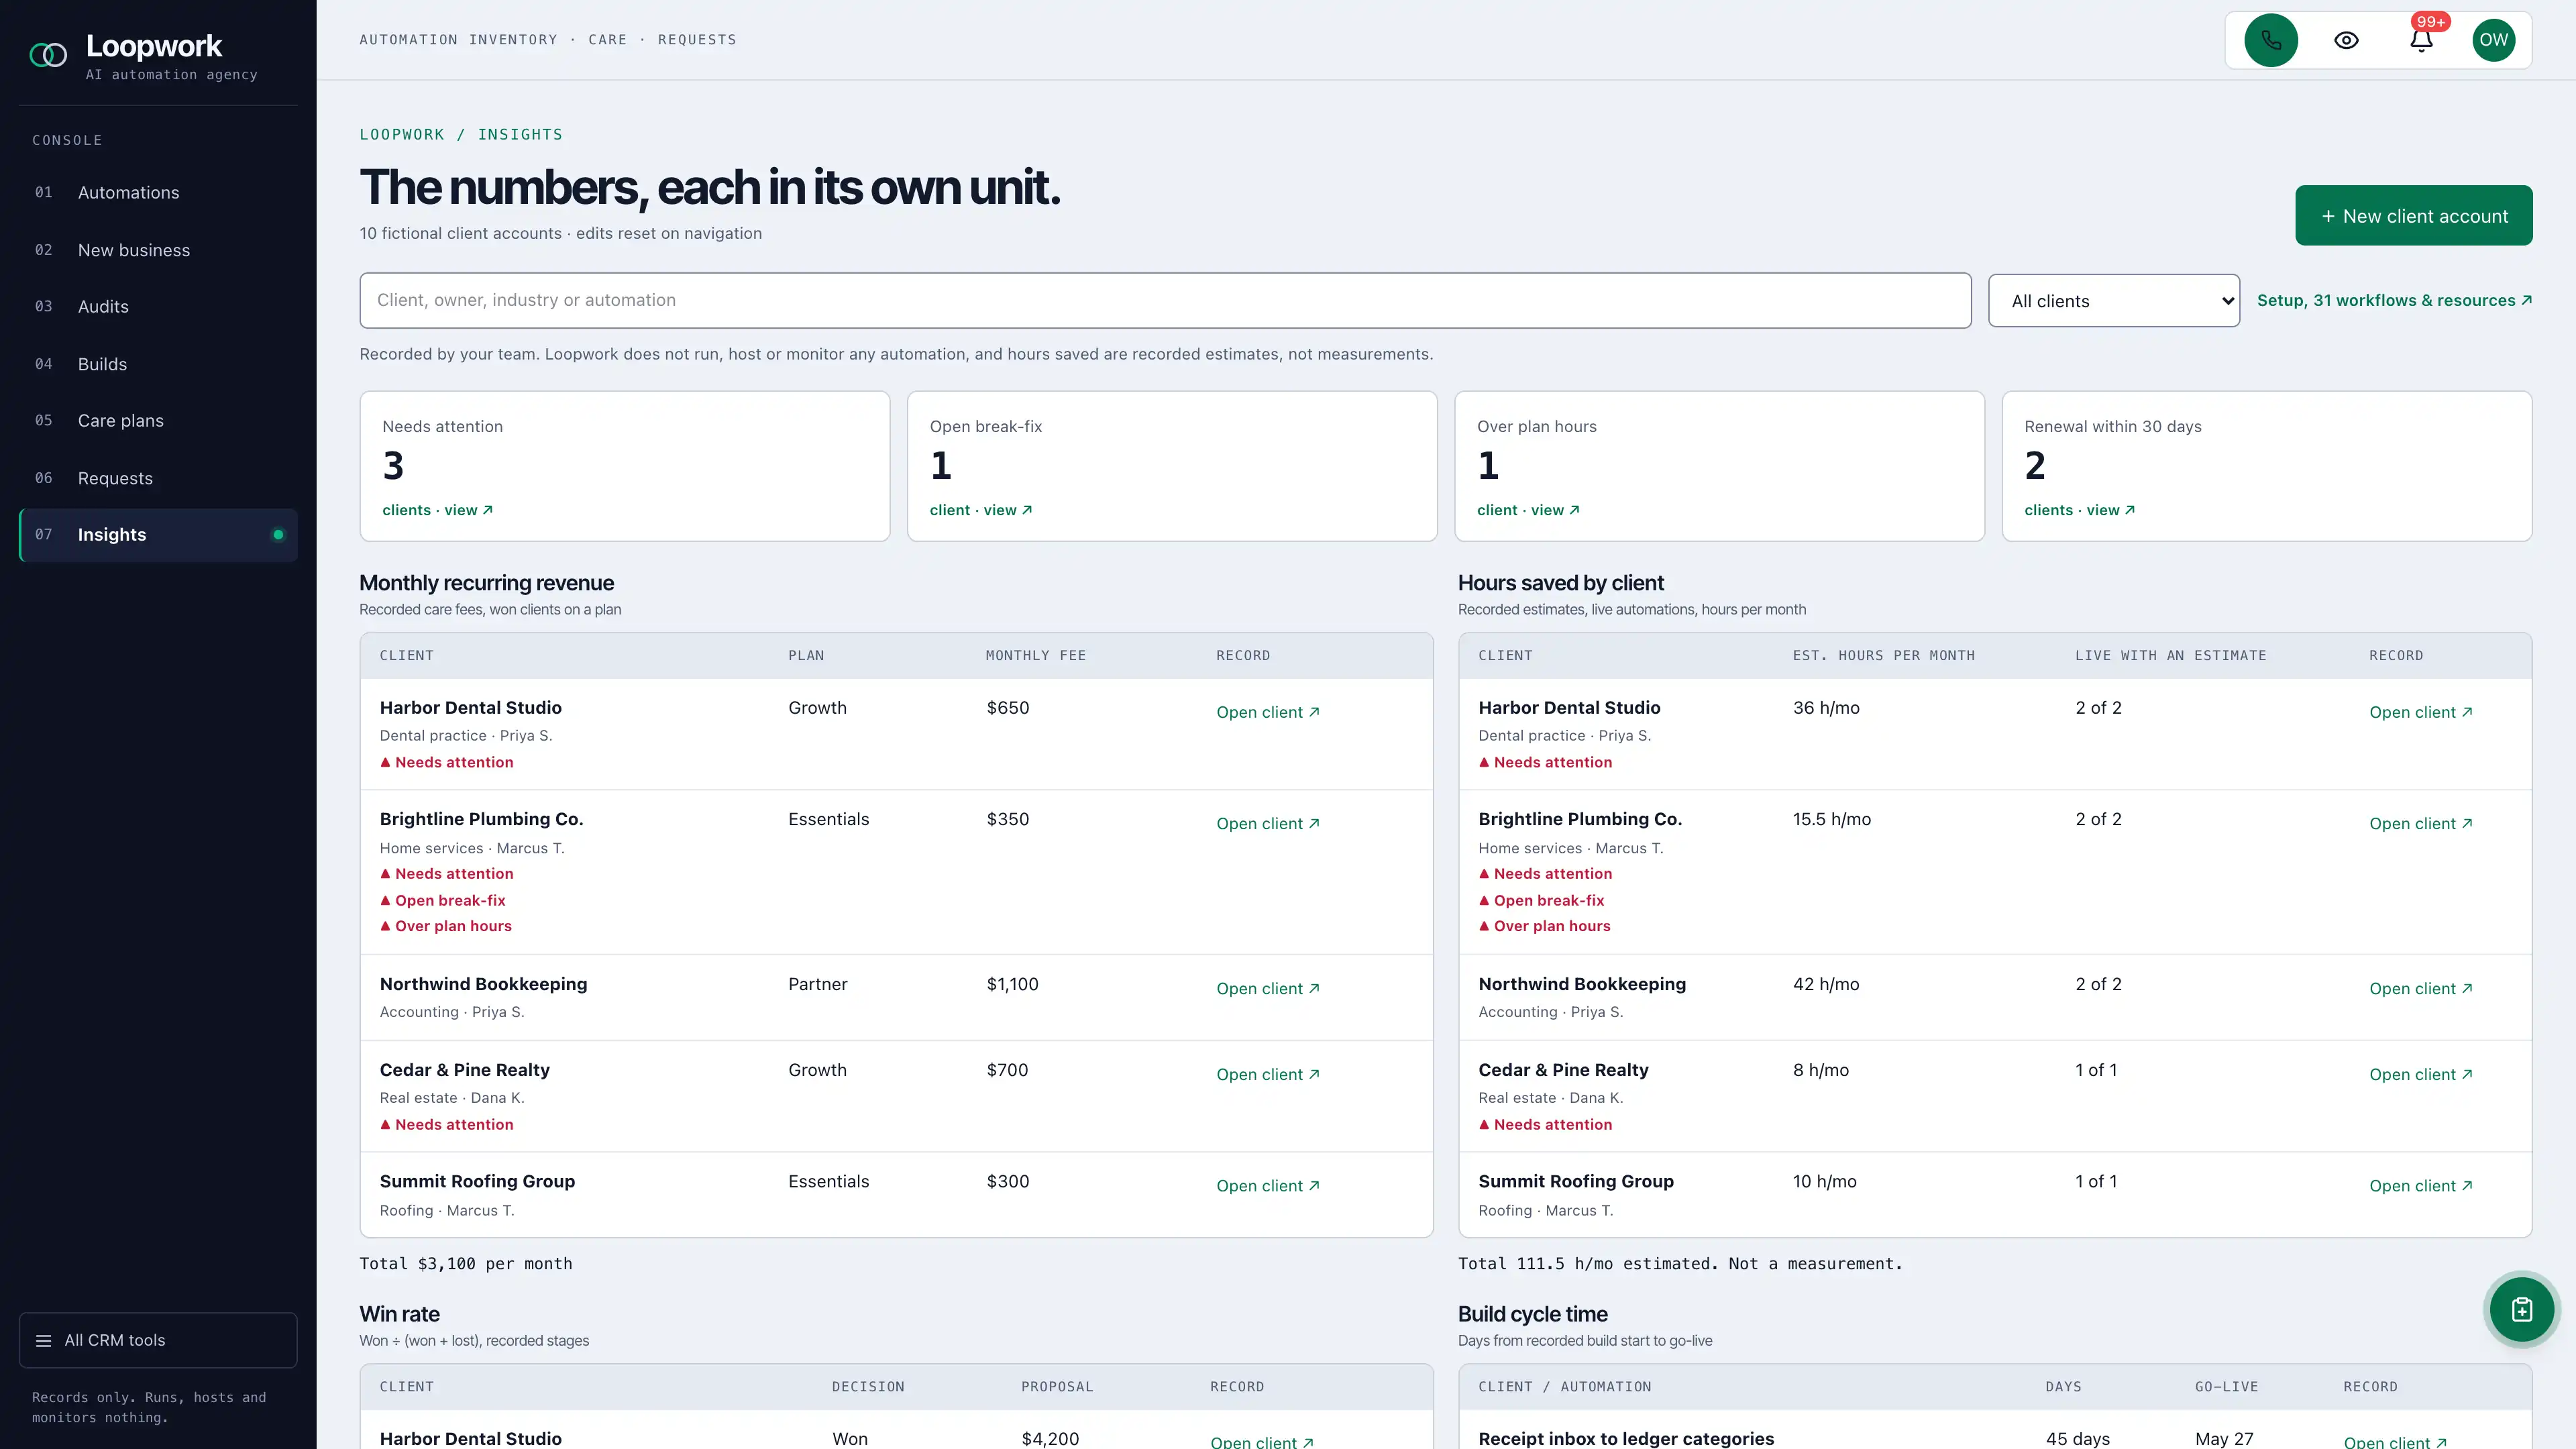Open the All clients filter dropdown
The height and width of the screenshot is (1449, 2576).
point(2114,301)
